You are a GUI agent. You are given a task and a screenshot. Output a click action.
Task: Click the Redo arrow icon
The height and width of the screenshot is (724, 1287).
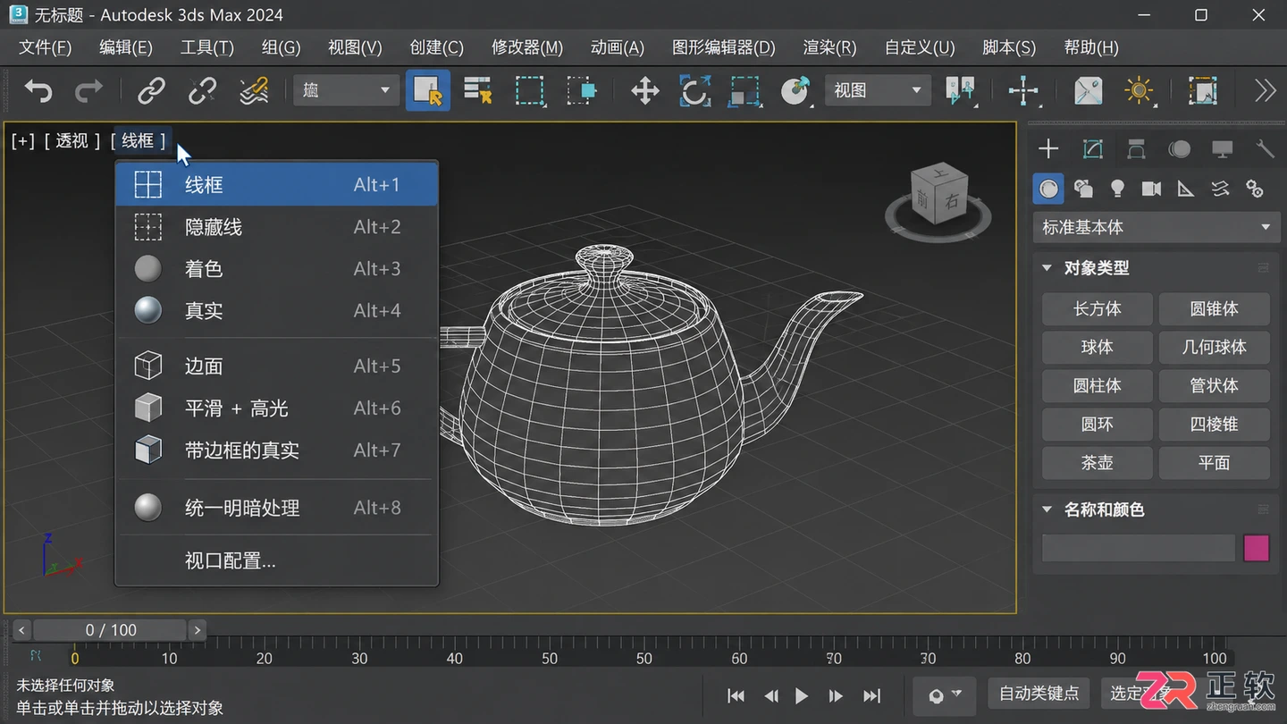[x=88, y=90]
